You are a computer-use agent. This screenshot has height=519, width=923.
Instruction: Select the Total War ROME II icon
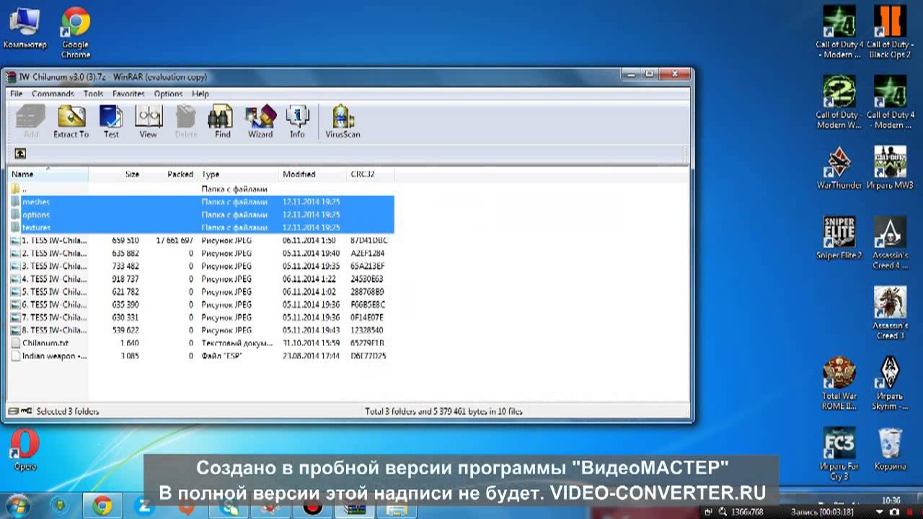[x=839, y=383]
